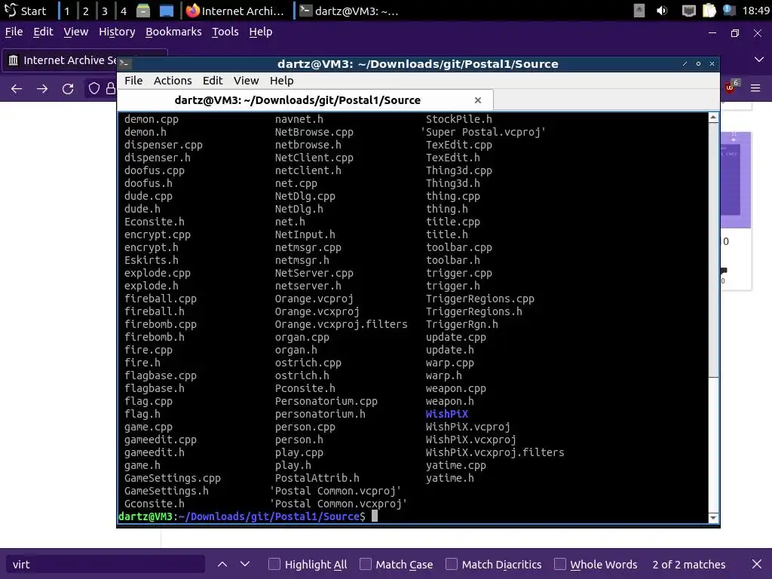
Task: Open the network tray icon
Action: 688,11
